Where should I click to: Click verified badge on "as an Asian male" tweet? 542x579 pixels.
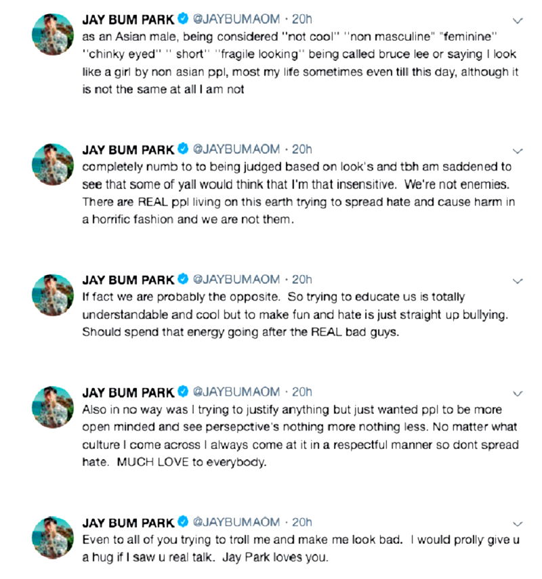pos(183,20)
